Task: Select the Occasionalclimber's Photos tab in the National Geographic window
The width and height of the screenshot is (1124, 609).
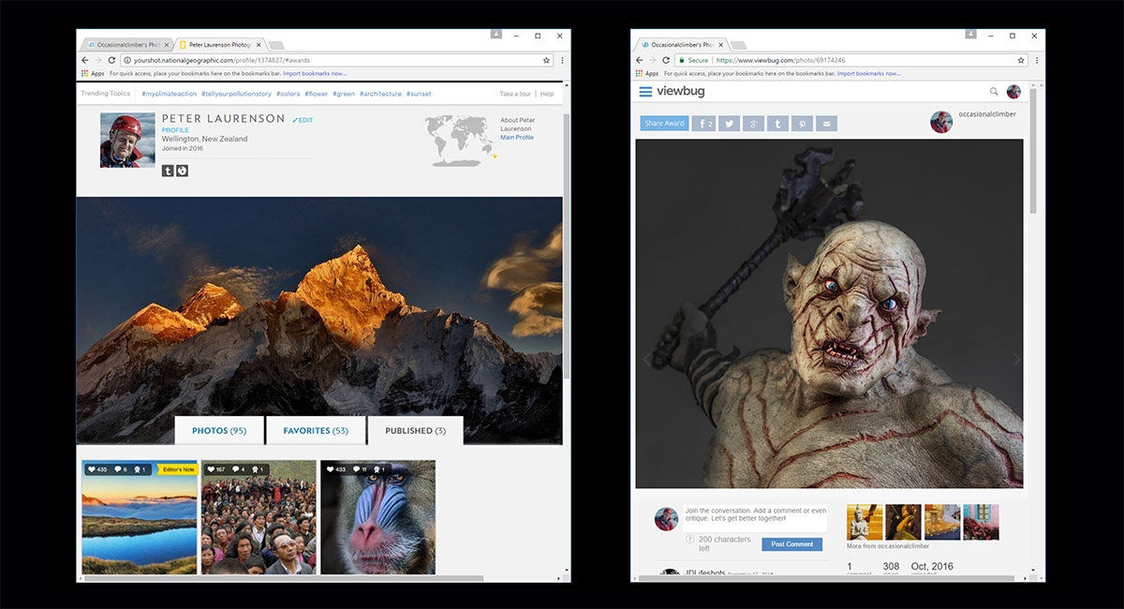Action: [x=126, y=44]
